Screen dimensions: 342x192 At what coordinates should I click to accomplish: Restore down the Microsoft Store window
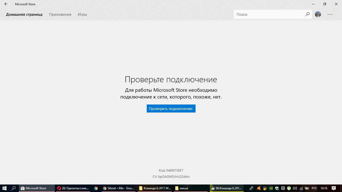325,4
